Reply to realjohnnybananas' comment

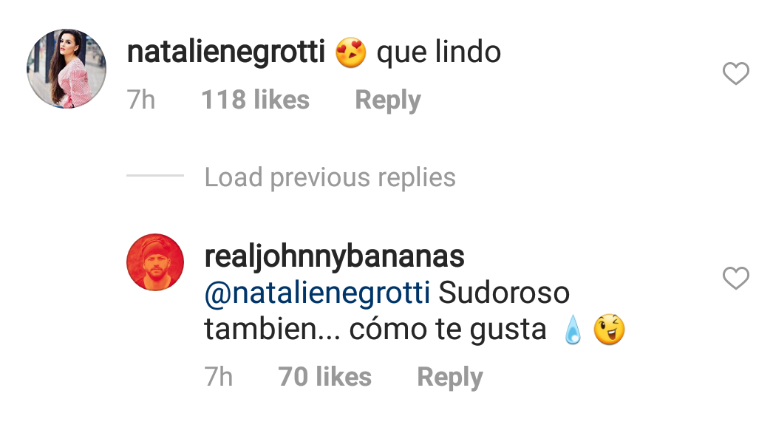(x=449, y=378)
